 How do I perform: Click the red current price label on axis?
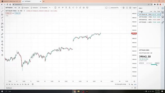(134, 33)
